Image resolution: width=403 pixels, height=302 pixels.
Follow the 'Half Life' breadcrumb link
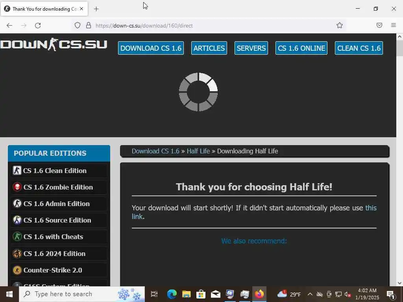pos(198,151)
